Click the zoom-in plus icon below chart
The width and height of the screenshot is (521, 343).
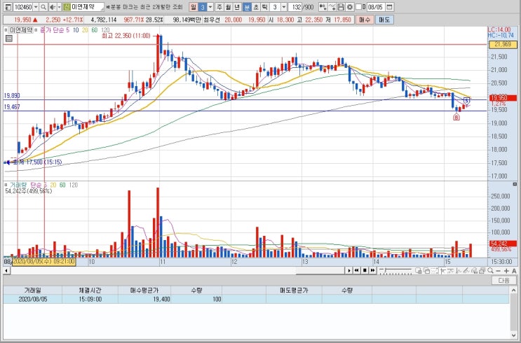point(506,271)
